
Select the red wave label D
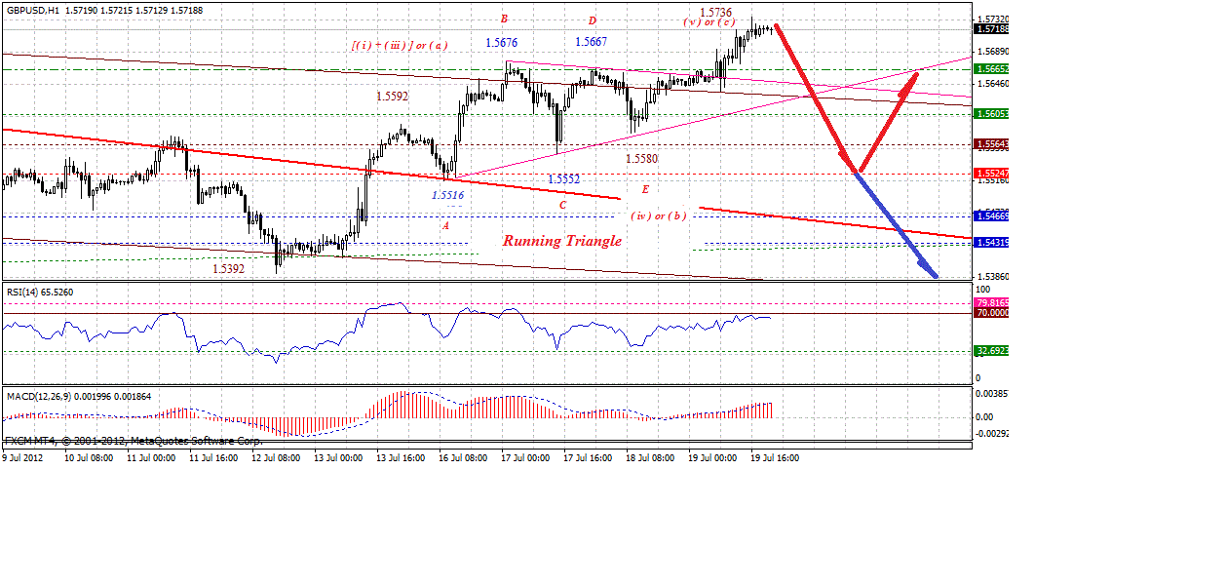pyautogui.click(x=592, y=20)
